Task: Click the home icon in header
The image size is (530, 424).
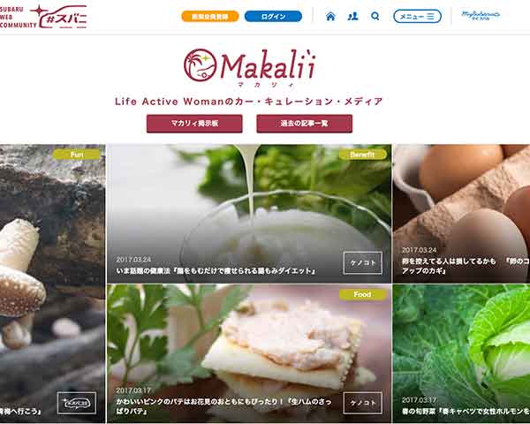Action: pyautogui.click(x=330, y=16)
